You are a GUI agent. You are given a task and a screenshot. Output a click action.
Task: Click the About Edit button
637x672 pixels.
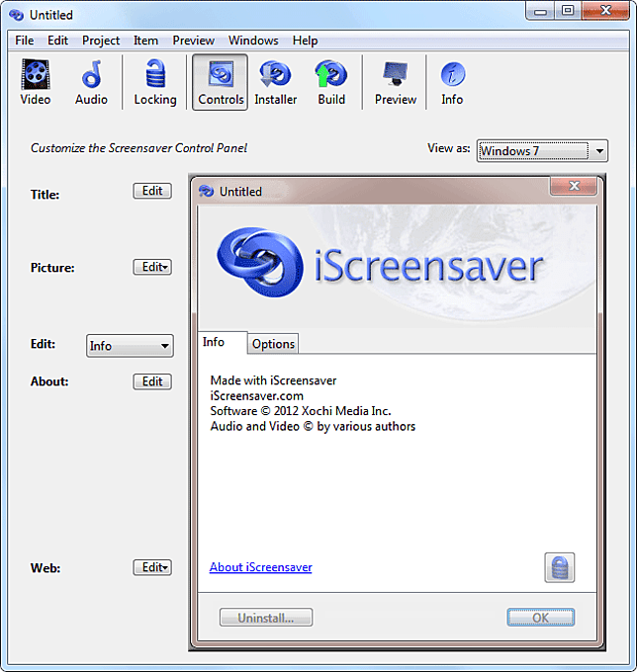pos(152,381)
